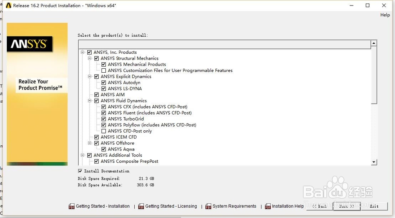
Task: Collapse the ANSYS Additional Tools node
Action: (x=83, y=155)
